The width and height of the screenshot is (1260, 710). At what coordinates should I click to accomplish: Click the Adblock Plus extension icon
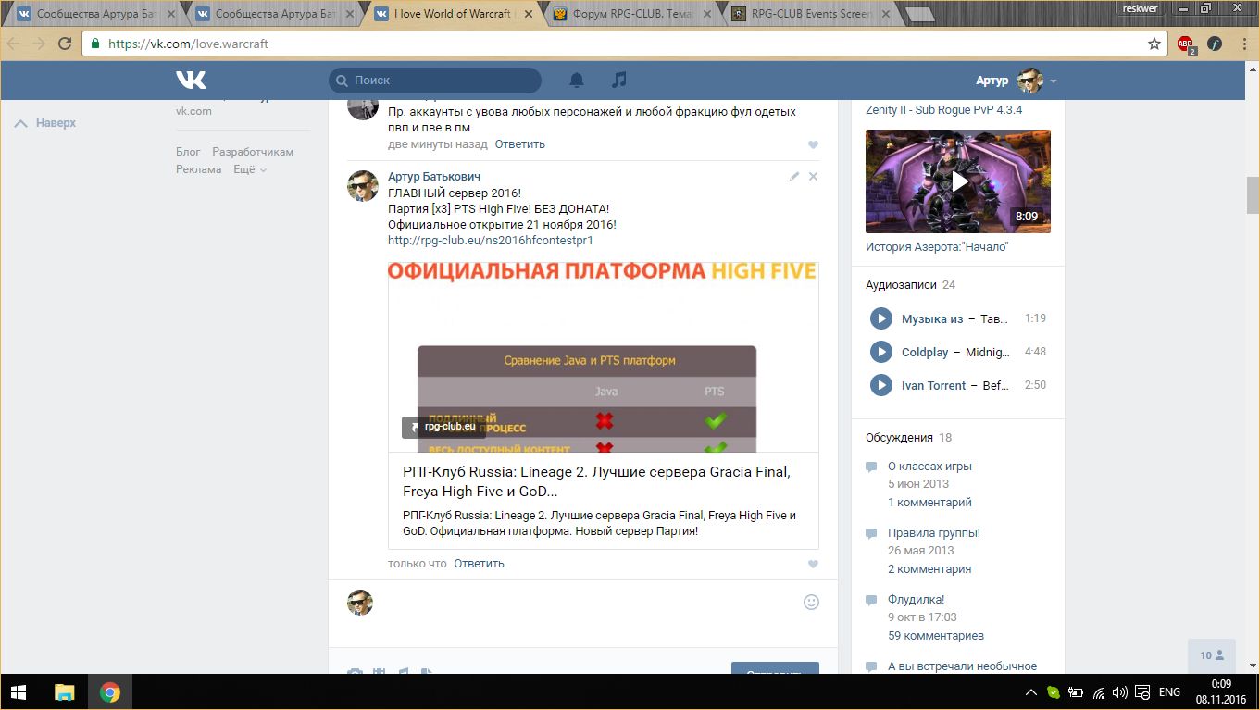[1185, 44]
